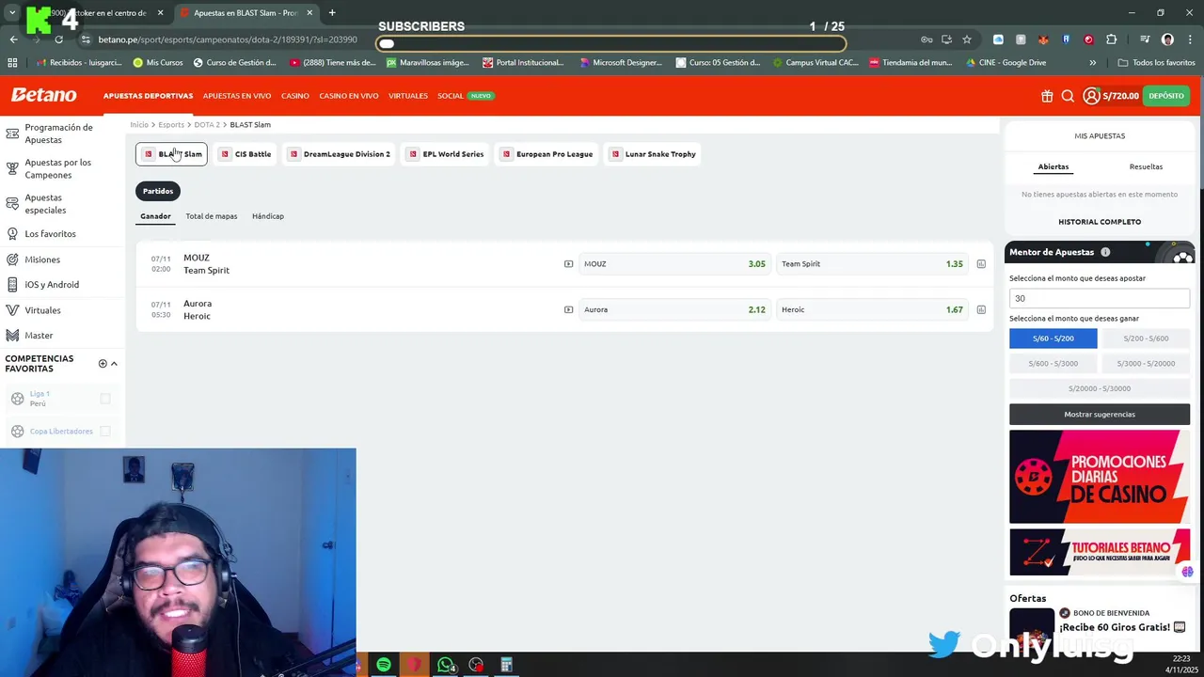Viewport: 1204px width, 677px height.
Task: Open Chrome three-dot menu
Action: (x=1189, y=39)
